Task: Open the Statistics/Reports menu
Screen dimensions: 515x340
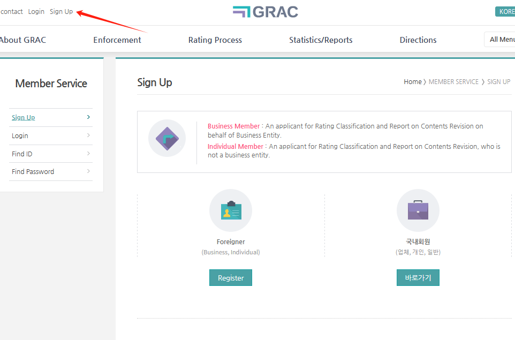Action: point(321,40)
